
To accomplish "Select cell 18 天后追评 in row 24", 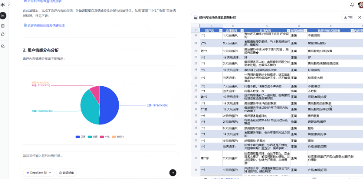I will point(233,70).
